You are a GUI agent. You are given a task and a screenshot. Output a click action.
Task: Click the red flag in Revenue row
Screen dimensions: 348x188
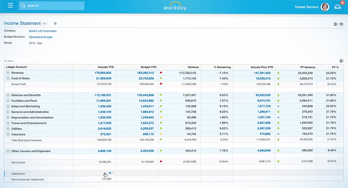pos(161,73)
